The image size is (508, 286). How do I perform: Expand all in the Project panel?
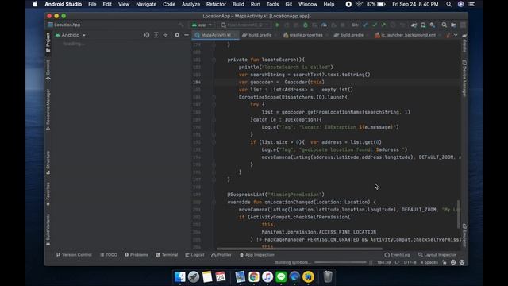(156, 35)
